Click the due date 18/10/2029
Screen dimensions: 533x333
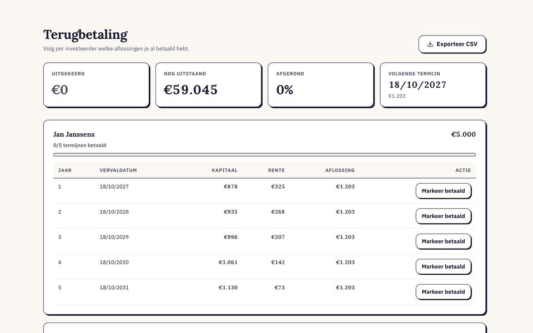click(x=114, y=237)
